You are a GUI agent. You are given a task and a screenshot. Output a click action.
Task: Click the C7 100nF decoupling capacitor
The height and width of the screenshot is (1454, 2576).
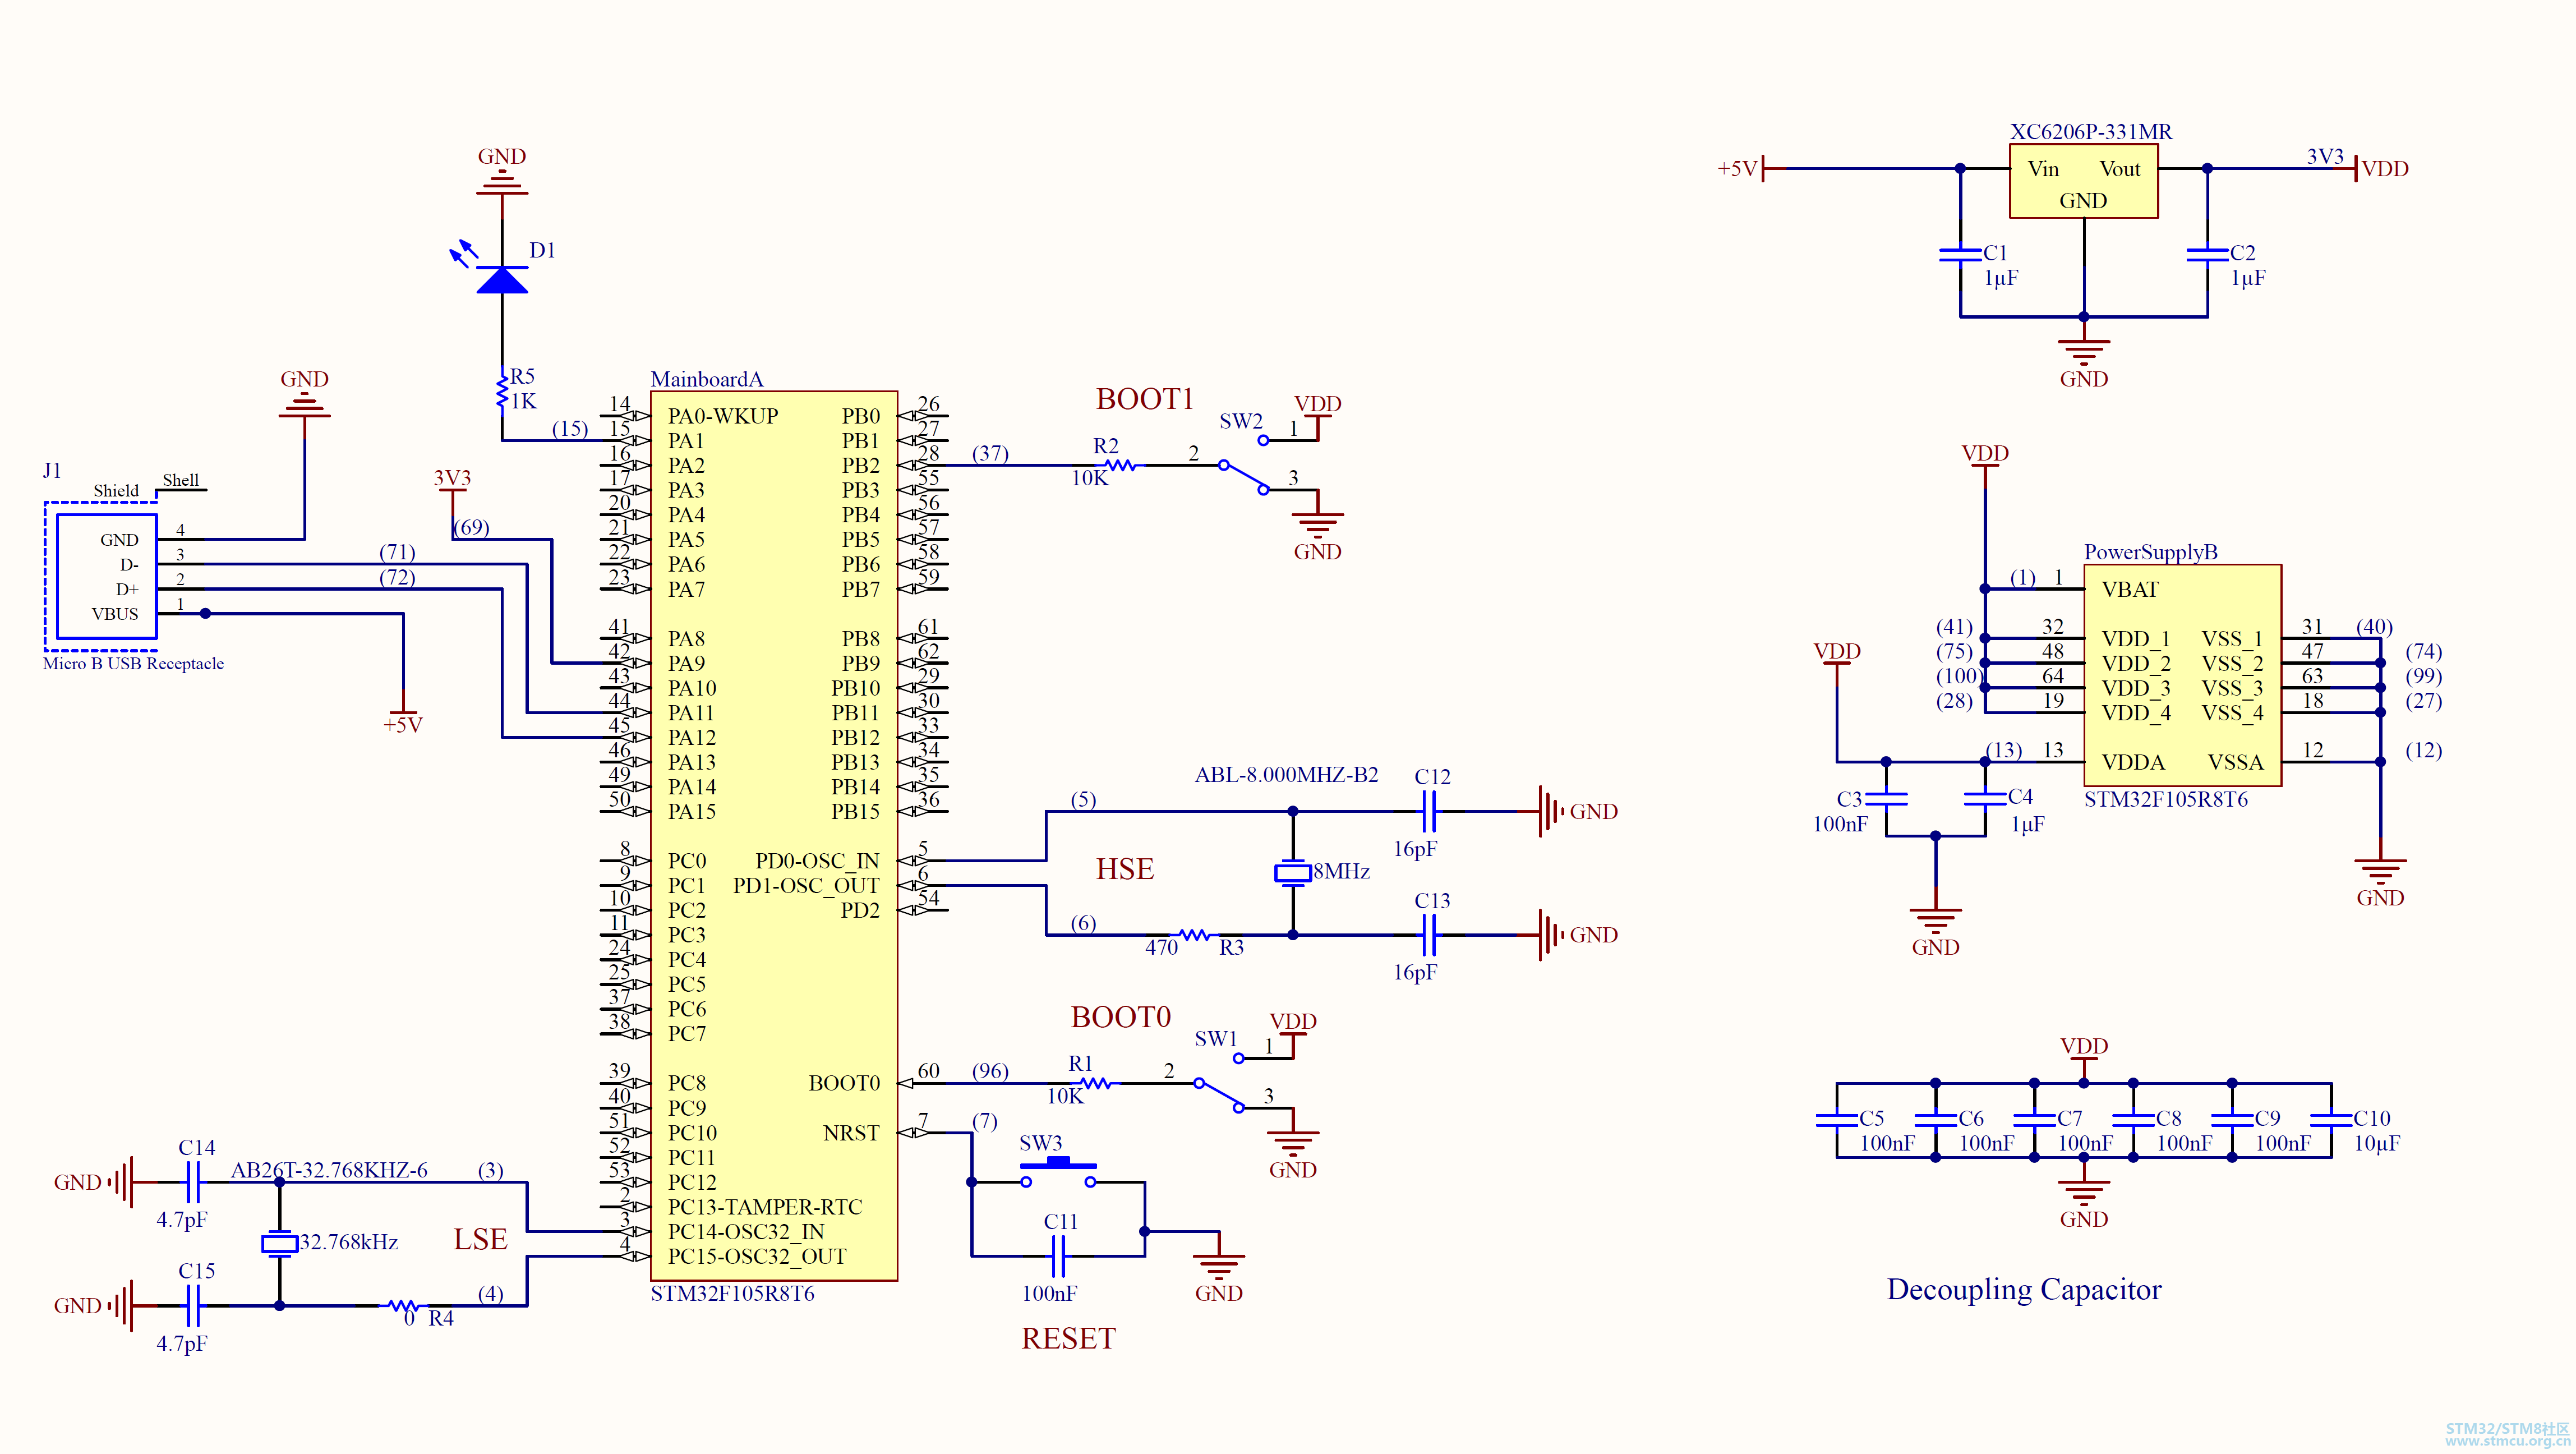2034,1120
